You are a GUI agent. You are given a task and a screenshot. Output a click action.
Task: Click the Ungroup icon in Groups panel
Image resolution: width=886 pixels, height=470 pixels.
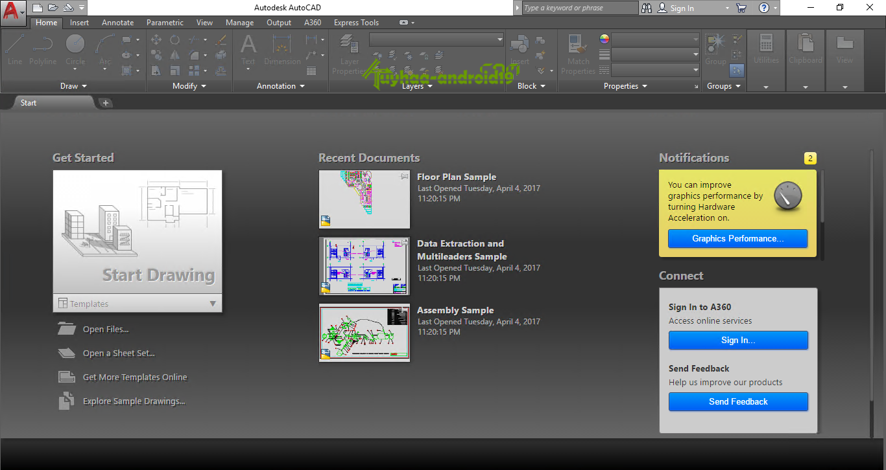pos(737,39)
